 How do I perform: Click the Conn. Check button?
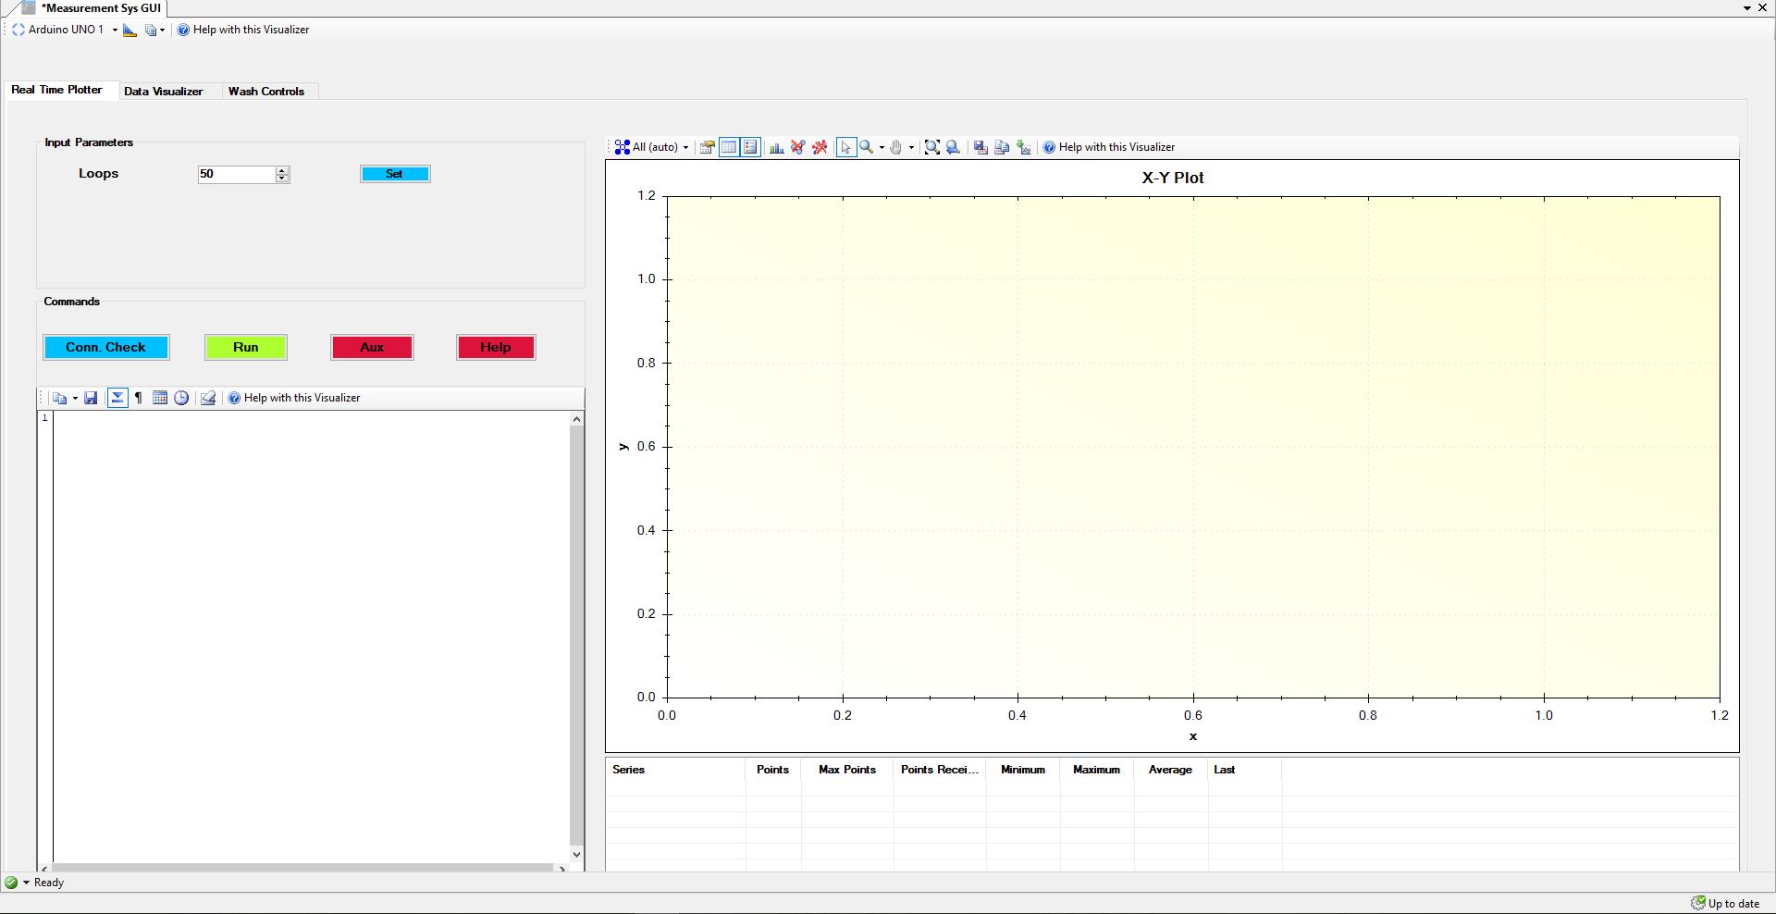[105, 347]
